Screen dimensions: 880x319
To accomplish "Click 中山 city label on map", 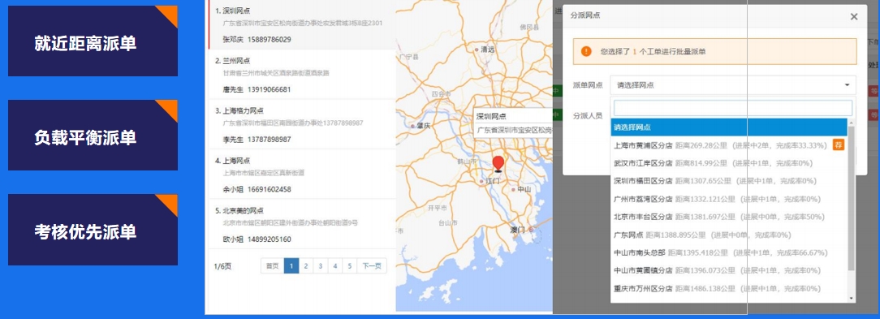I will tap(524, 190).
